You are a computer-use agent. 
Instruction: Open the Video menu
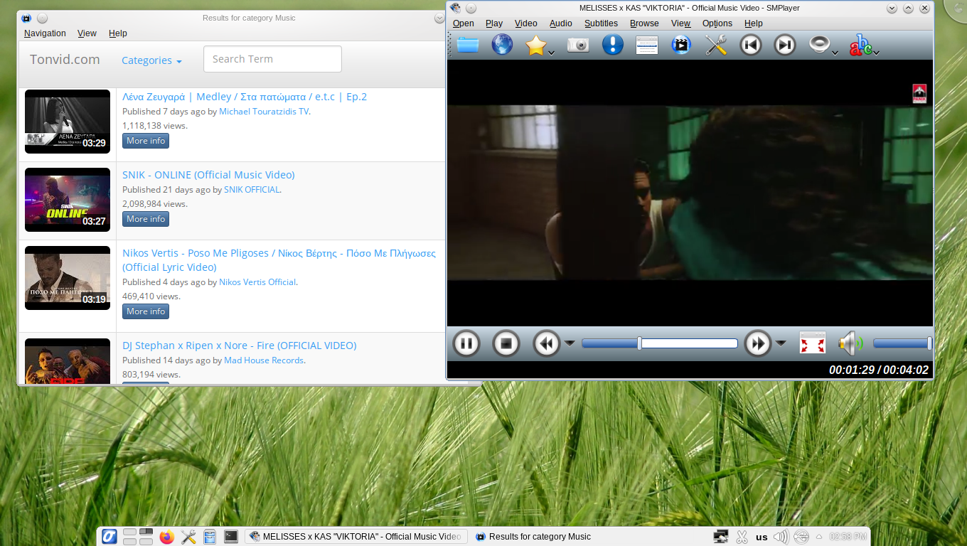526,23
